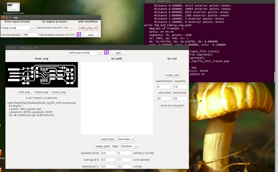
Task: Quit the make_png_rml window
Action: click(118, 53)
